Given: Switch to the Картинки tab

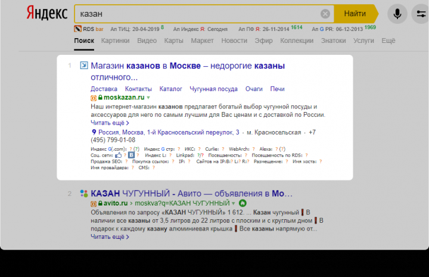Looking at the screenshot, I should [x=115, y=41].
